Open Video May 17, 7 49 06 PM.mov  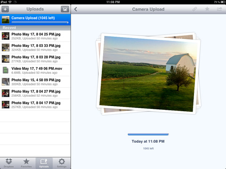pos(35,70)
